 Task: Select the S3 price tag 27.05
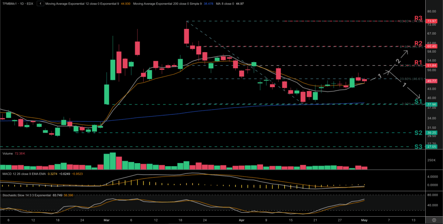click(431, 147)
